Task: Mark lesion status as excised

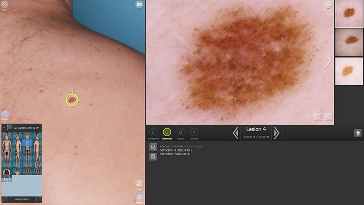Action: [194, 133]
